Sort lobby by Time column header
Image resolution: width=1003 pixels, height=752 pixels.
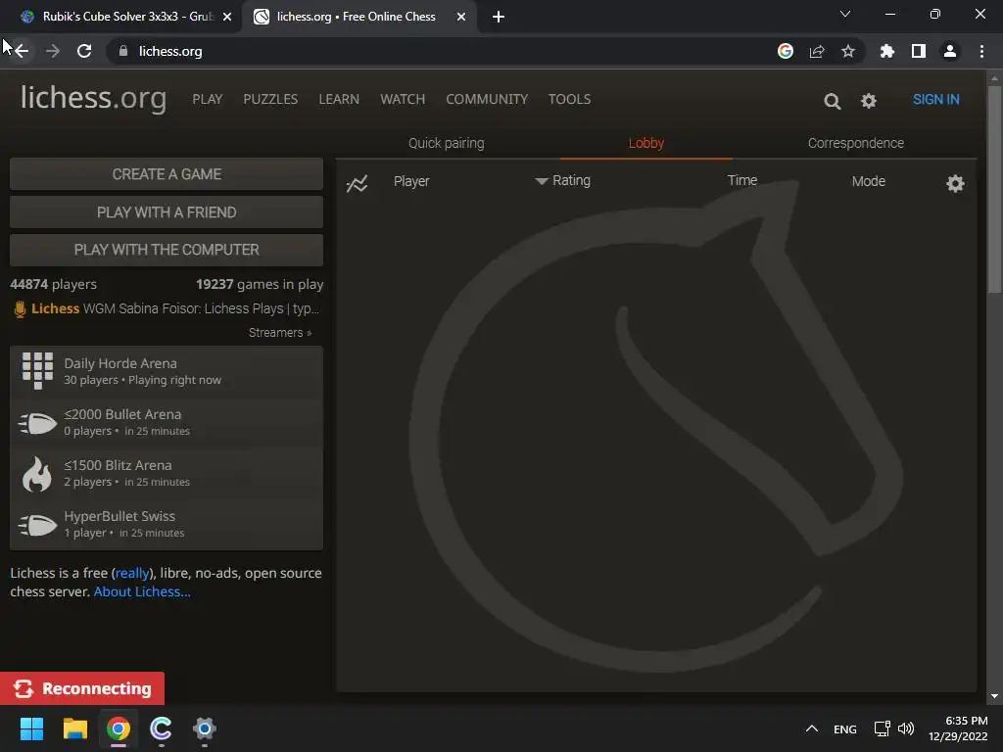[x=742, y=180]
